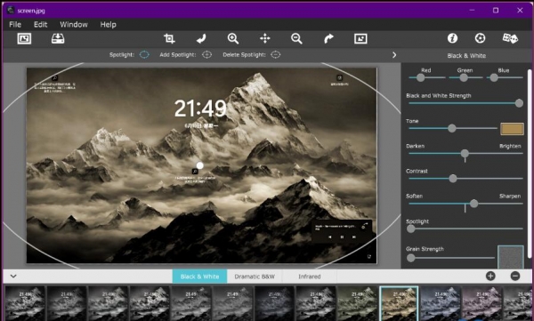Zoom in with the plus magnifier

[x=233, y=38]
